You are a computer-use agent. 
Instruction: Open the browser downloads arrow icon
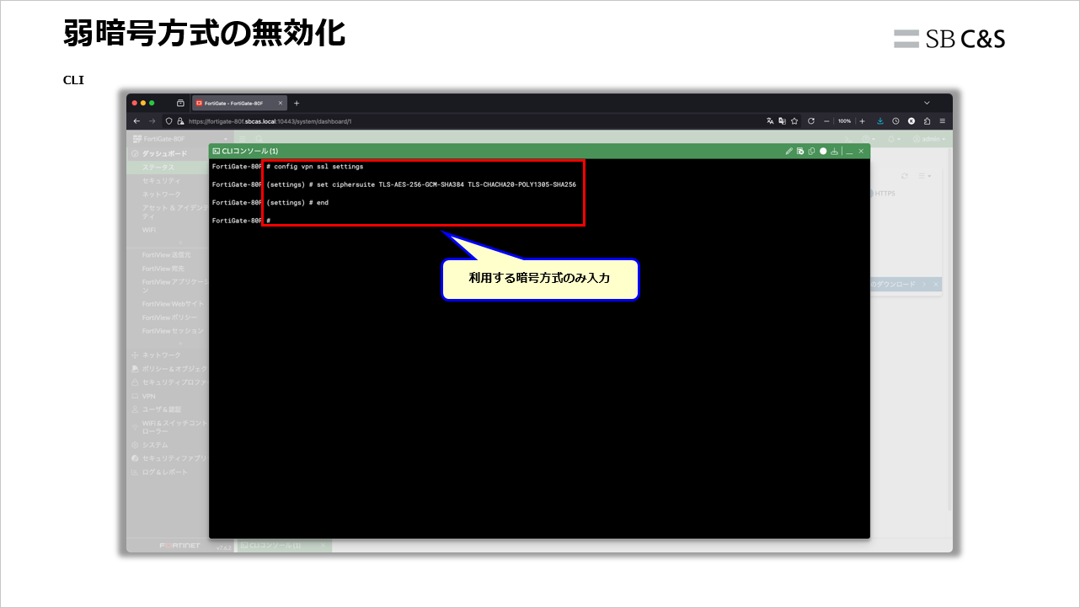pos(880,120)
